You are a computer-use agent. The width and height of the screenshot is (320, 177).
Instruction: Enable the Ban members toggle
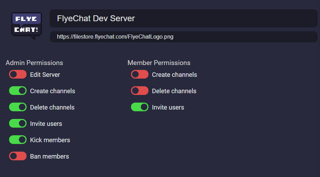(x=18, y=156)
